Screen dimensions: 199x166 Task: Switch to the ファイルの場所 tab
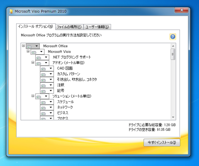(x=69, y=27)
